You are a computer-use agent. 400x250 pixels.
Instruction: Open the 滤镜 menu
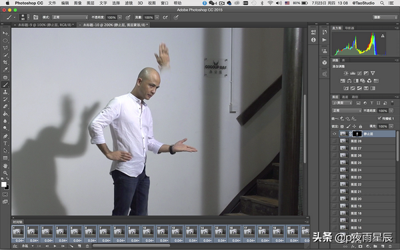coord(129,3)
